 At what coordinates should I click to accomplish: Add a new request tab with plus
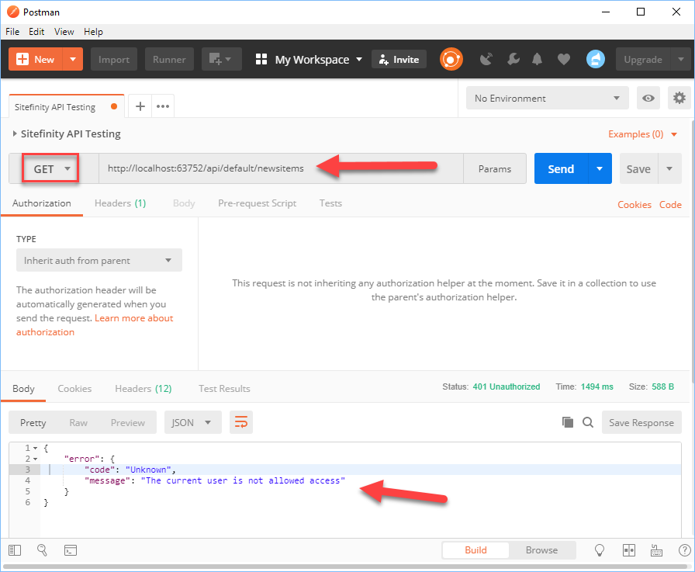click(x=140, y=106)
